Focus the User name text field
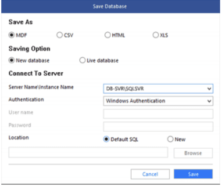The image size is (222, 186). [158, 114]
